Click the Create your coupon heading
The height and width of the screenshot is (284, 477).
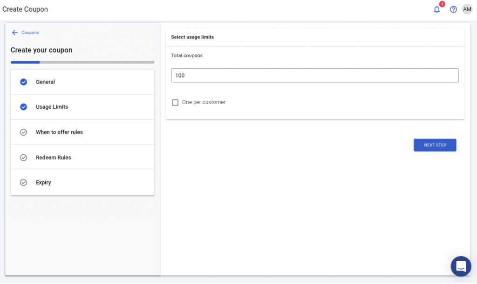[x=41, y=50]
